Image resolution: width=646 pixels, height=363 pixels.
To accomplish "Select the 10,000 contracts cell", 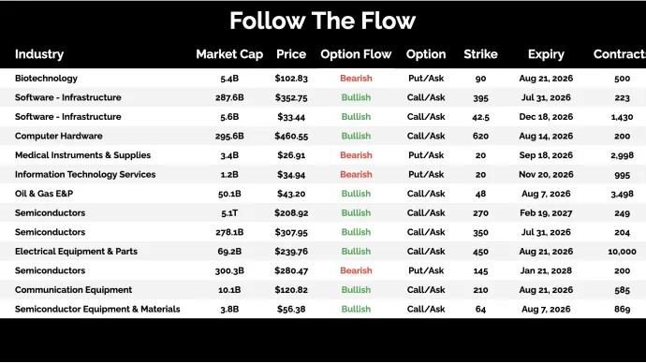I will 622,252.
